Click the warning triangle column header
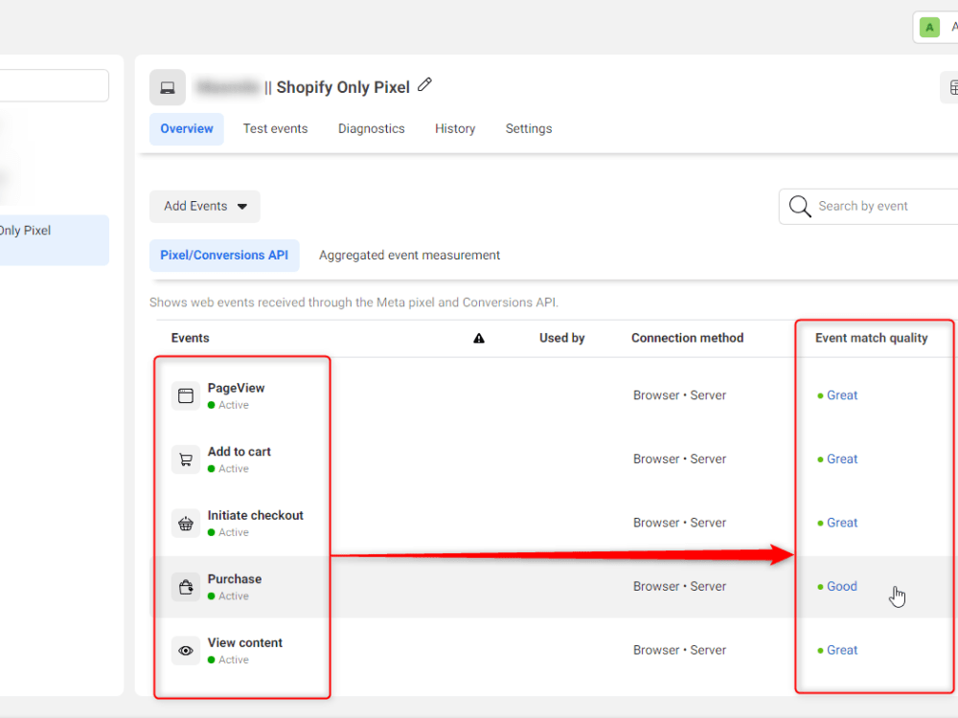The image size is (958, 718). click(x=479, y=338)
